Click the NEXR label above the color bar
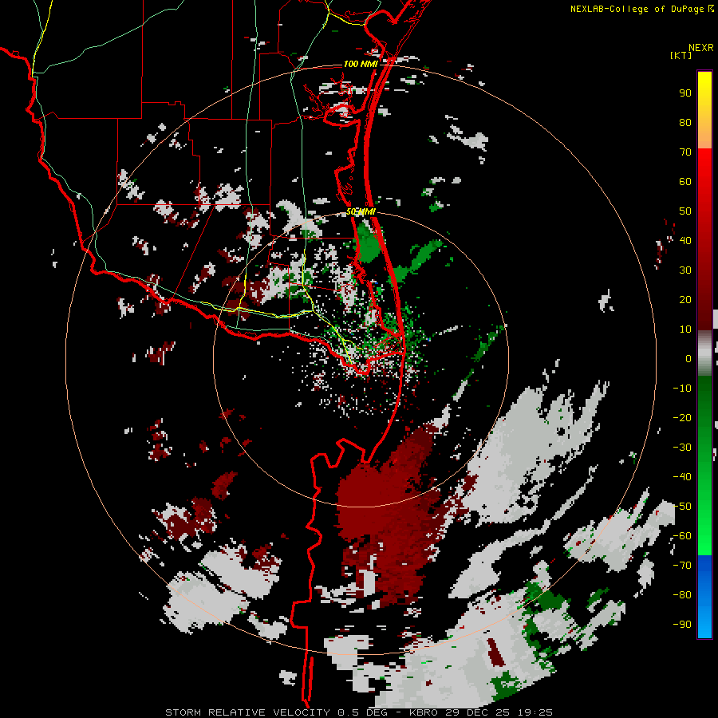 [701, 48]
